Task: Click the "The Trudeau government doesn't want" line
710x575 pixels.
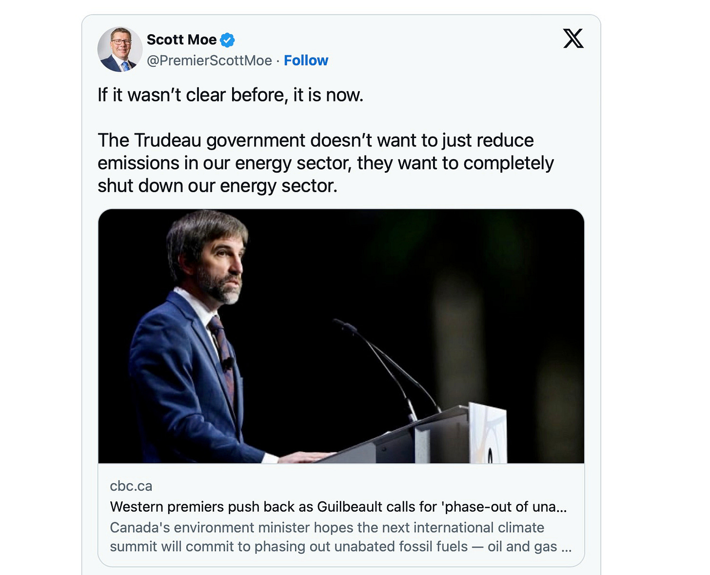Action: pyautogui.click(x=316, y=140)
